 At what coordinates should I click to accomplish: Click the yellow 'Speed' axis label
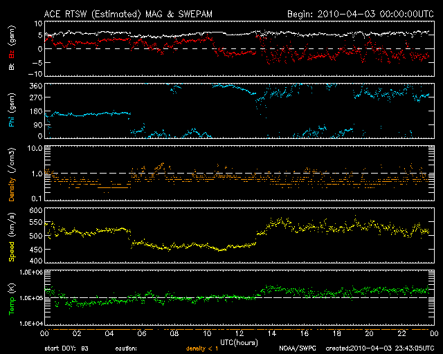tap(12, 251)
